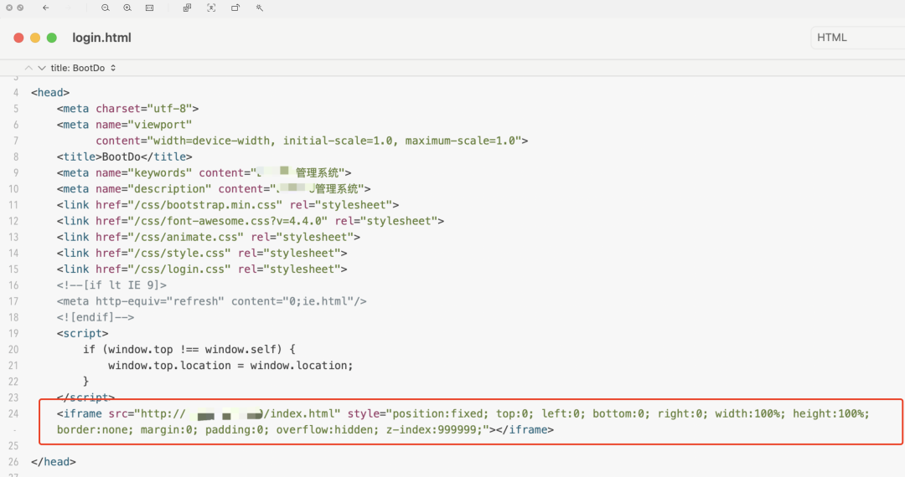This screenshot has height=477, width=905.
Task: Click the overlapping squares copy icon
Action: click(187, 8)
